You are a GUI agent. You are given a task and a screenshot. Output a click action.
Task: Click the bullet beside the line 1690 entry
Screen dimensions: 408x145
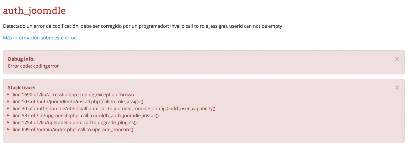click(x=9, y=95)
